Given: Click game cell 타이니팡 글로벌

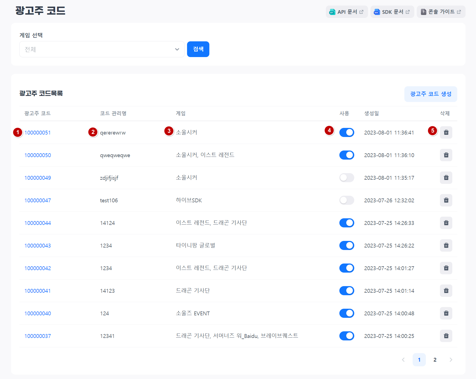Looking at the screenshot, I should point(196,246).
